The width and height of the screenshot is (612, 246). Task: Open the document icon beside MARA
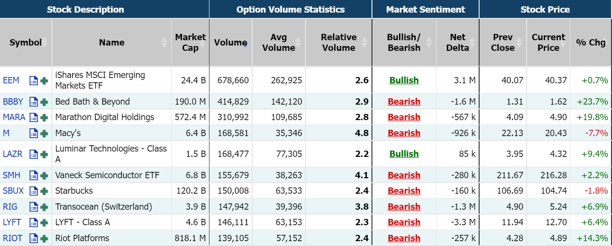(x=33, y=117)
